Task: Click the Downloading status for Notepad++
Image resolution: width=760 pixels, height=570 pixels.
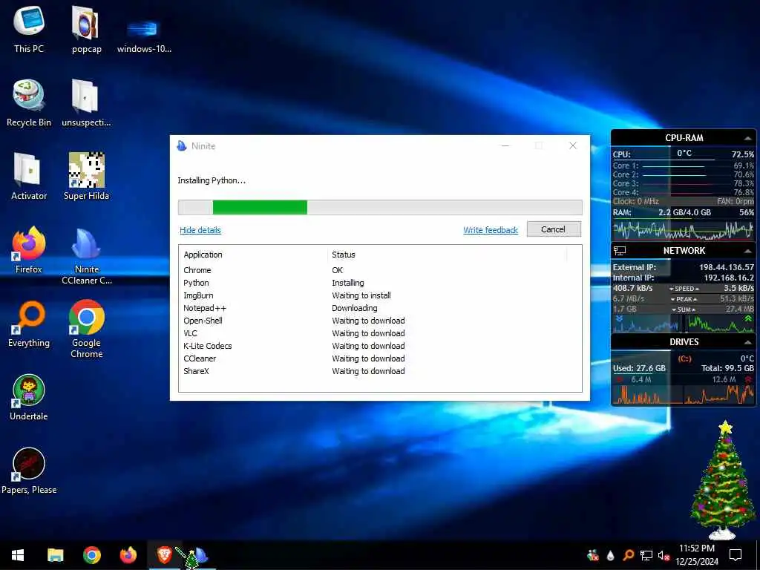Action: (x=354, y=308)
